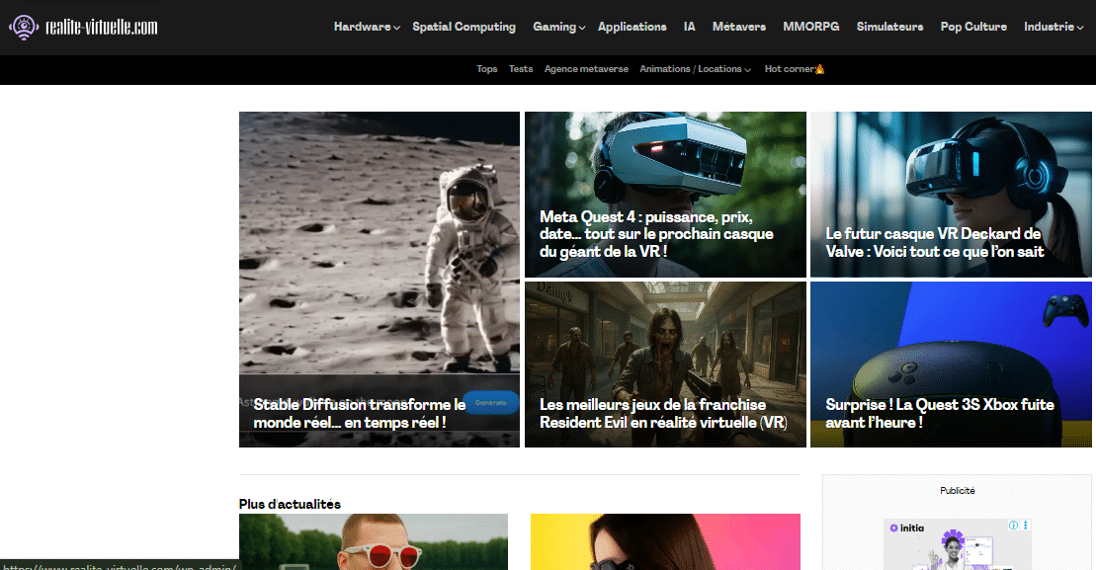The height and width of the screenshot is (570, 1096).
Task: Click the ad info icon
Action: (1014, 526)
